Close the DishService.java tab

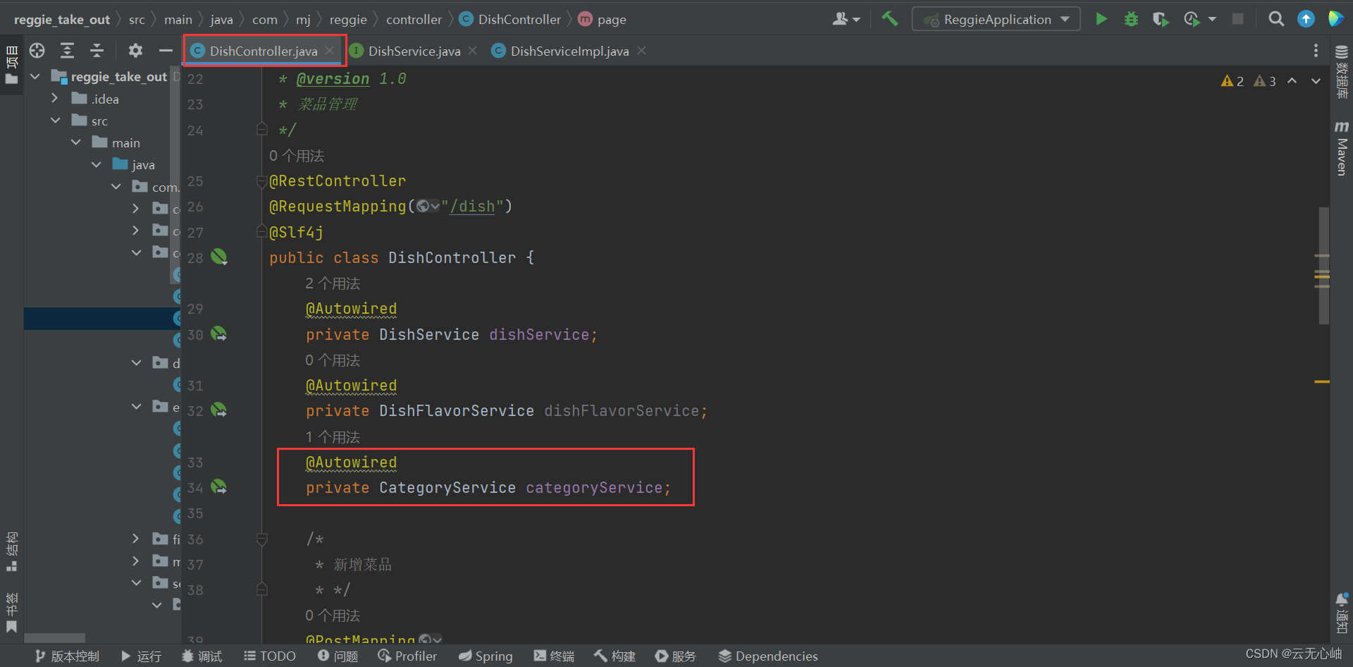click(x=473, y=51)
